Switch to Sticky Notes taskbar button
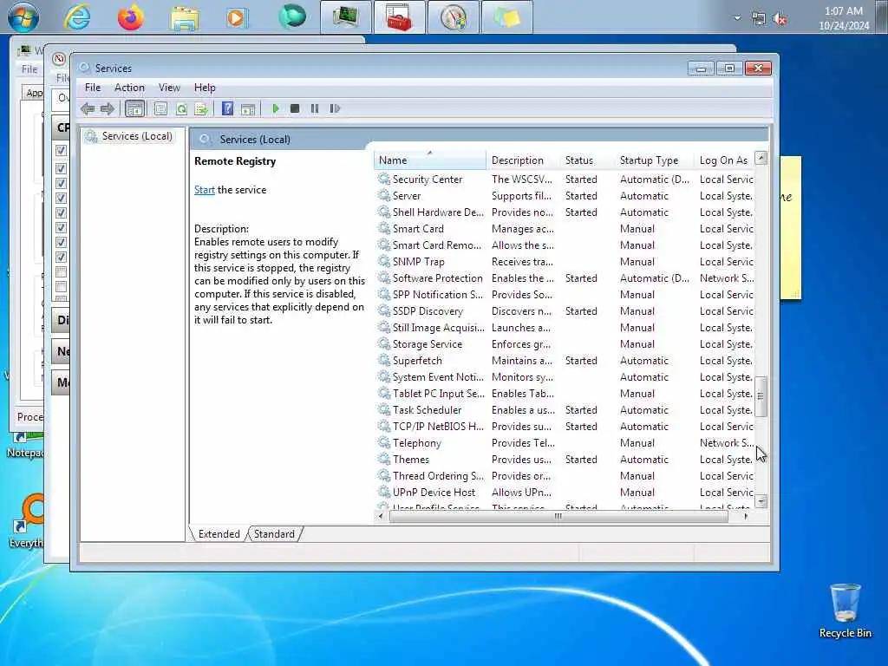This screenshot has width=888, height=666. [x=507, y=17]
